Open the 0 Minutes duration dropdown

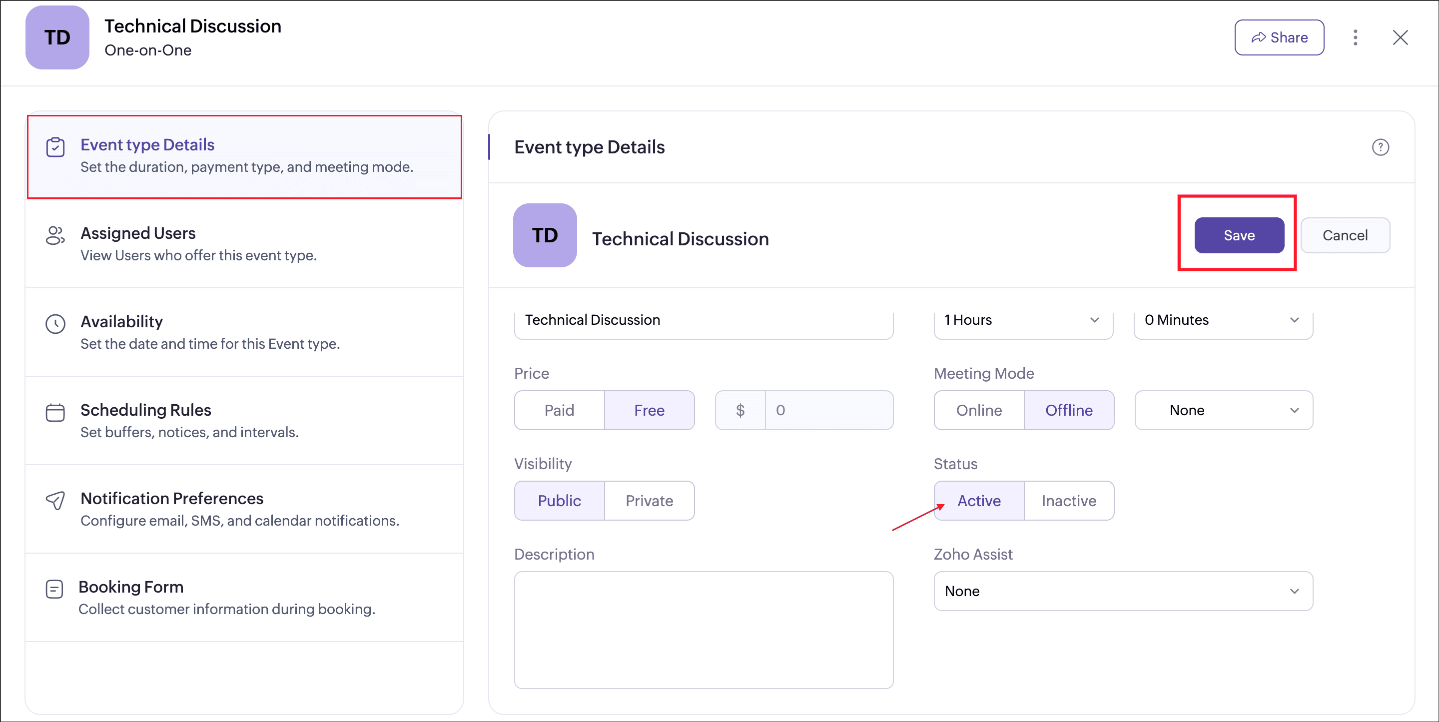tap(1223, 321)
